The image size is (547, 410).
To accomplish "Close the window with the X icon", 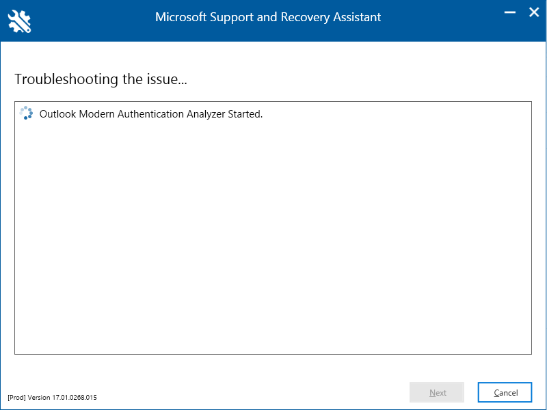I will coord(534,12).
